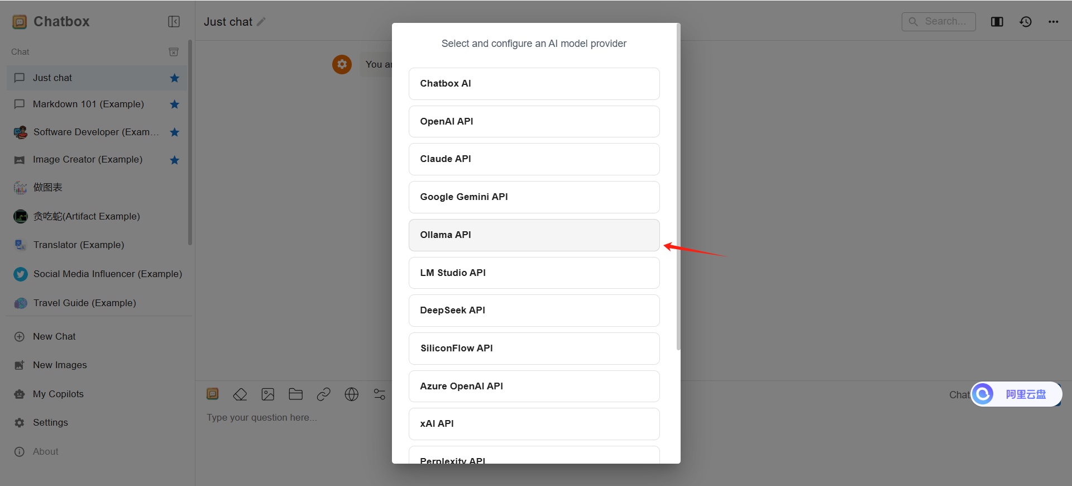Viewport: 1072px width, 486px height.
Task: Select Azure OpenAI API provider
Action: pyautogui.click(x=534, y=387)
